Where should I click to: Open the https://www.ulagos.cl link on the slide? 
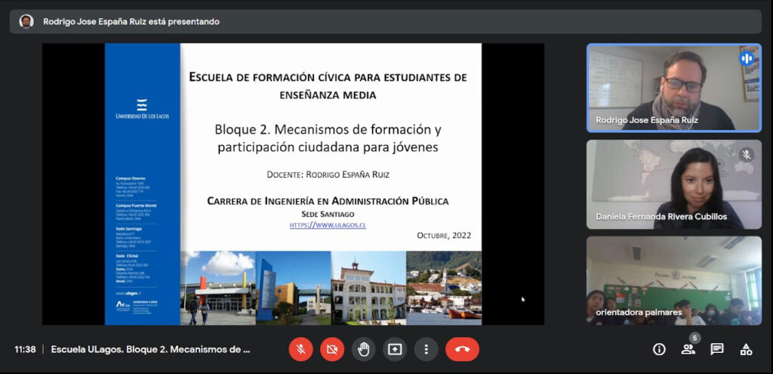coord(328,225)
